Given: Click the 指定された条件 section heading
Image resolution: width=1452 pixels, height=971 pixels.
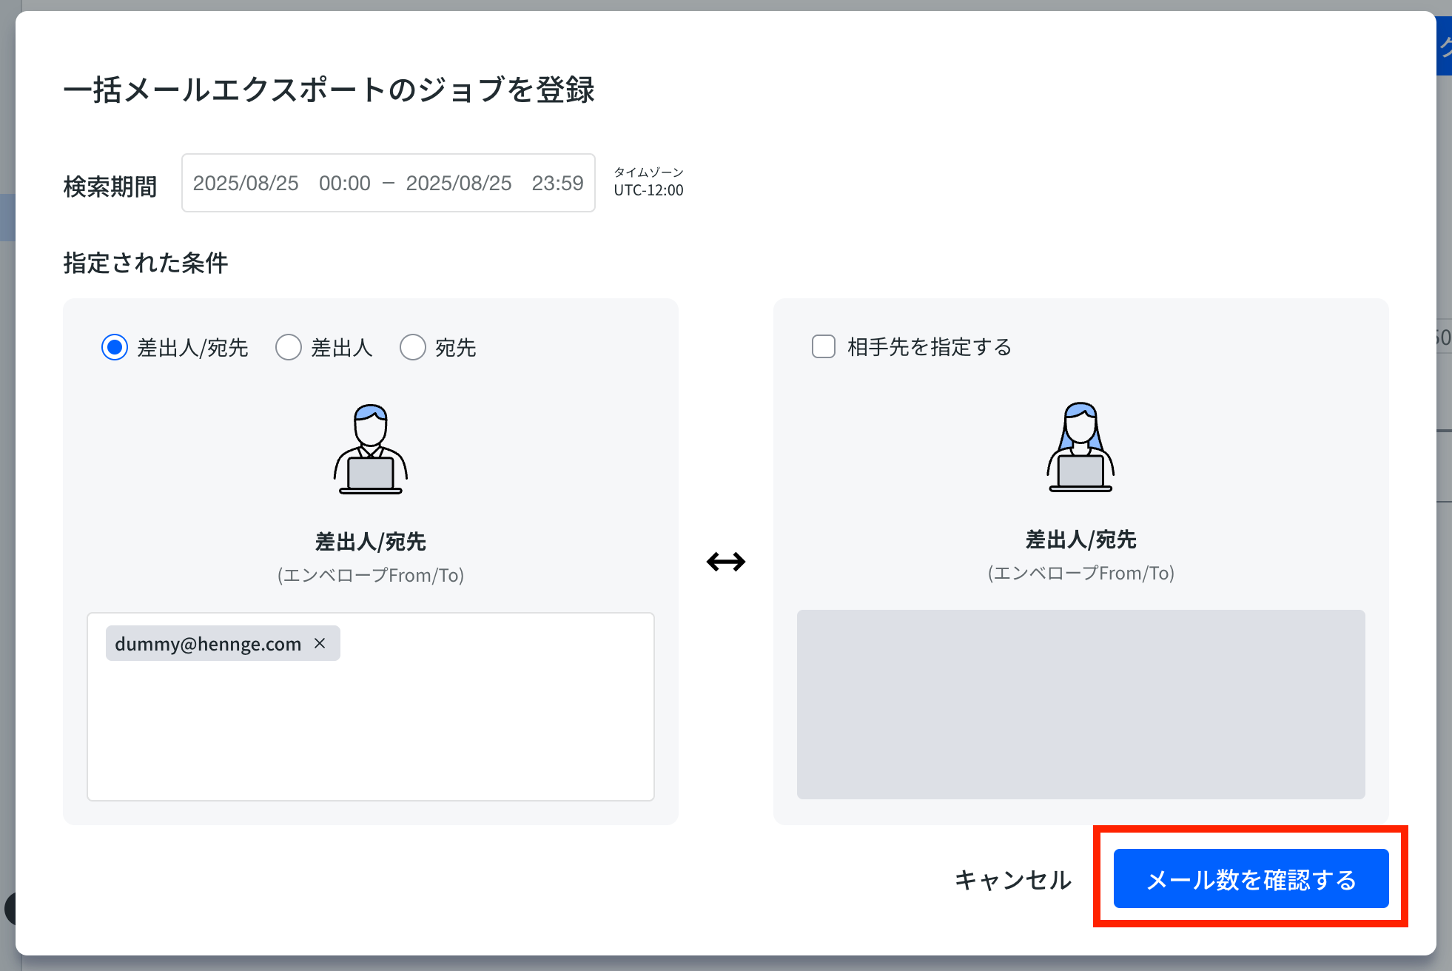Looking at the screenshot, I should pos(145,263).
